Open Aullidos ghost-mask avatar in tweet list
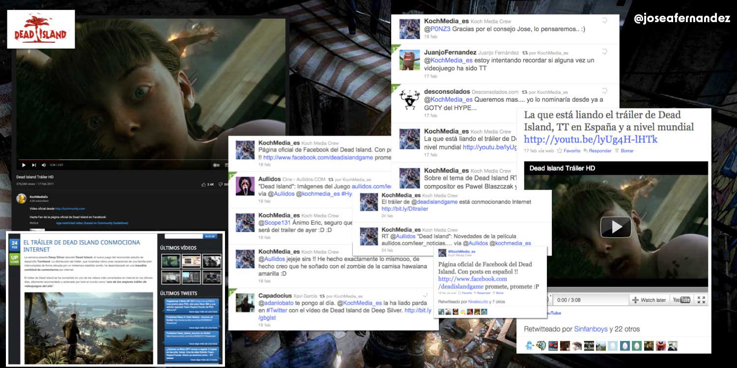The image size is (737, 368). [245, 186]
